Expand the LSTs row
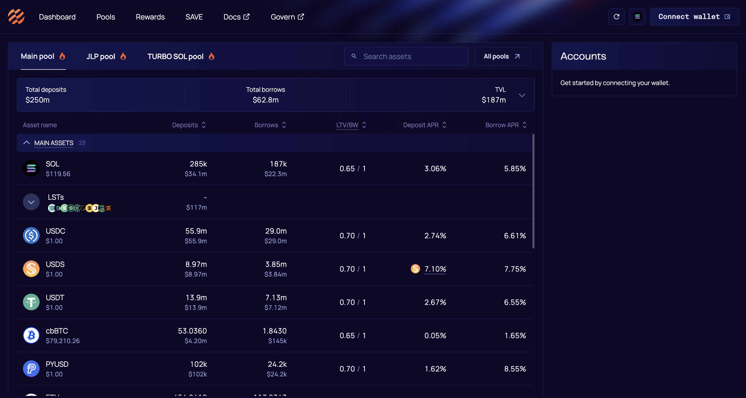This screenshot has width=746, height=398. tap(31, 202)
